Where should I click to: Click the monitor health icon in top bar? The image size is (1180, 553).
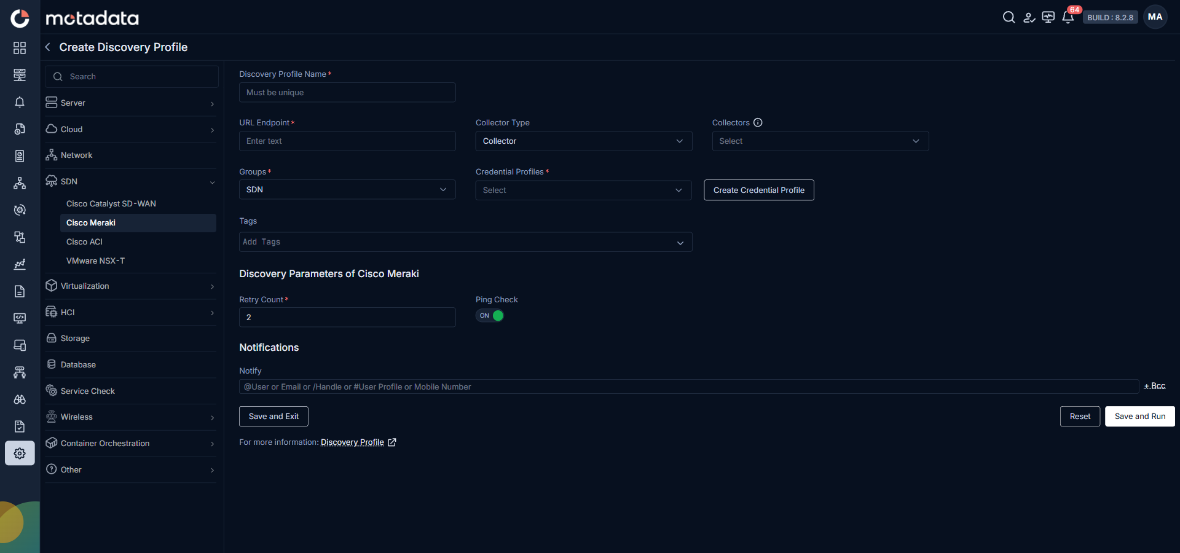pos(1048,17)
